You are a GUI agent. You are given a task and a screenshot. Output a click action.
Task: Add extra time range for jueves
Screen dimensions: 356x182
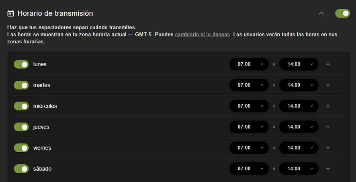click(x=328, y=127)
